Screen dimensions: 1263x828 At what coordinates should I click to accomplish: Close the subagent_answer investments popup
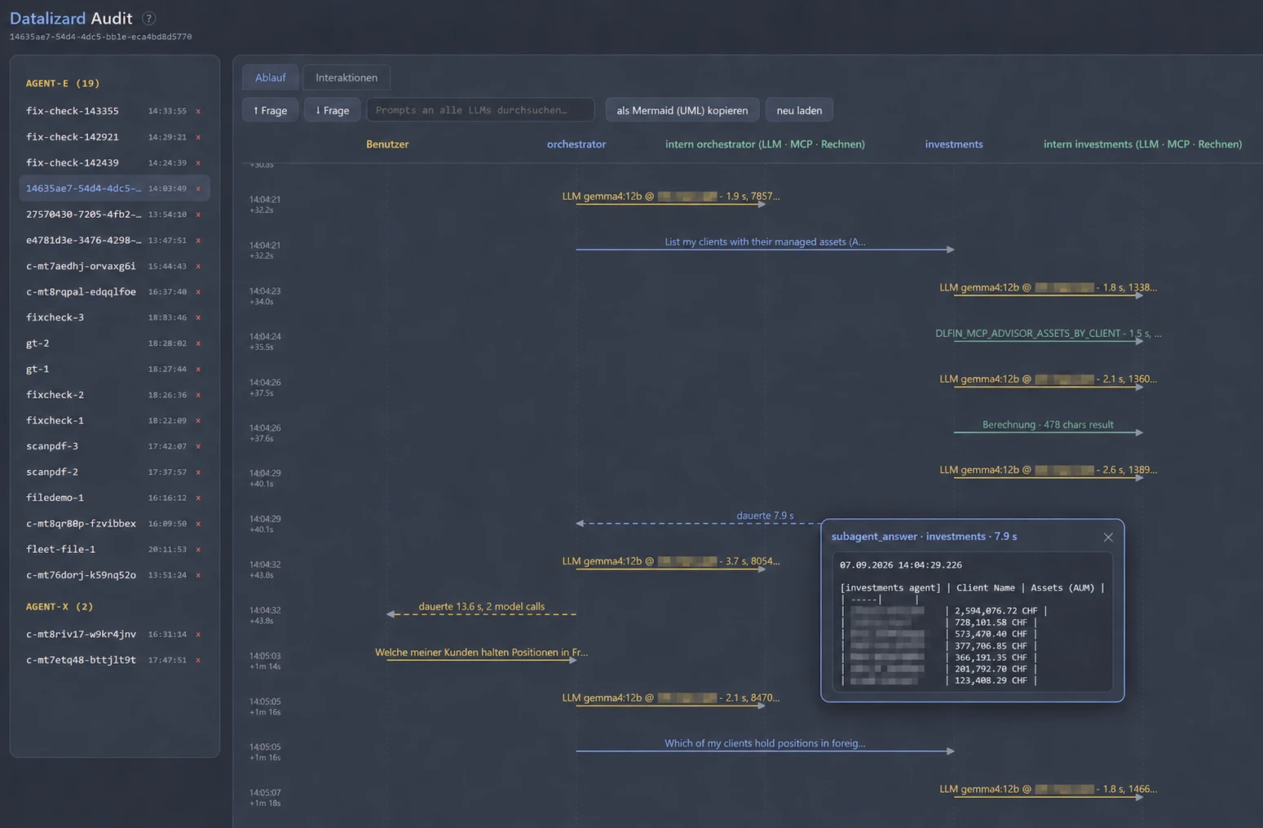(1108, 537)
